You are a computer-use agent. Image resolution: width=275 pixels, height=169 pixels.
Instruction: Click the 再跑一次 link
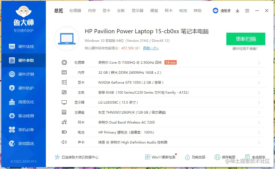[151, 48]
